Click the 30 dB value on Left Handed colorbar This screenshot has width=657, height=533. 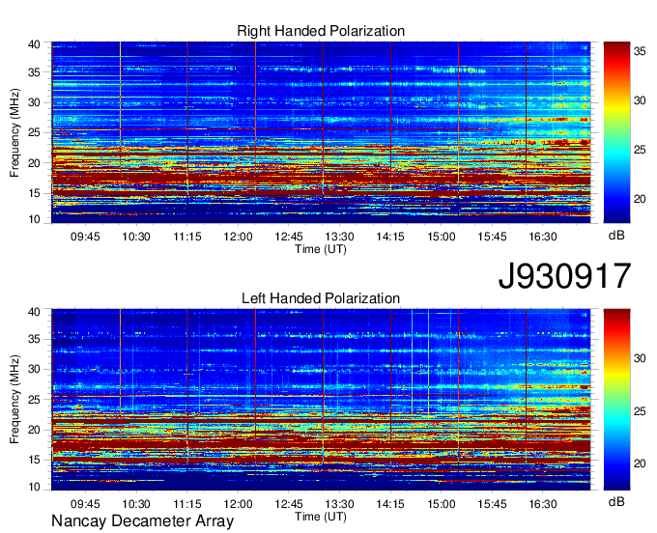tap(640, 358)
